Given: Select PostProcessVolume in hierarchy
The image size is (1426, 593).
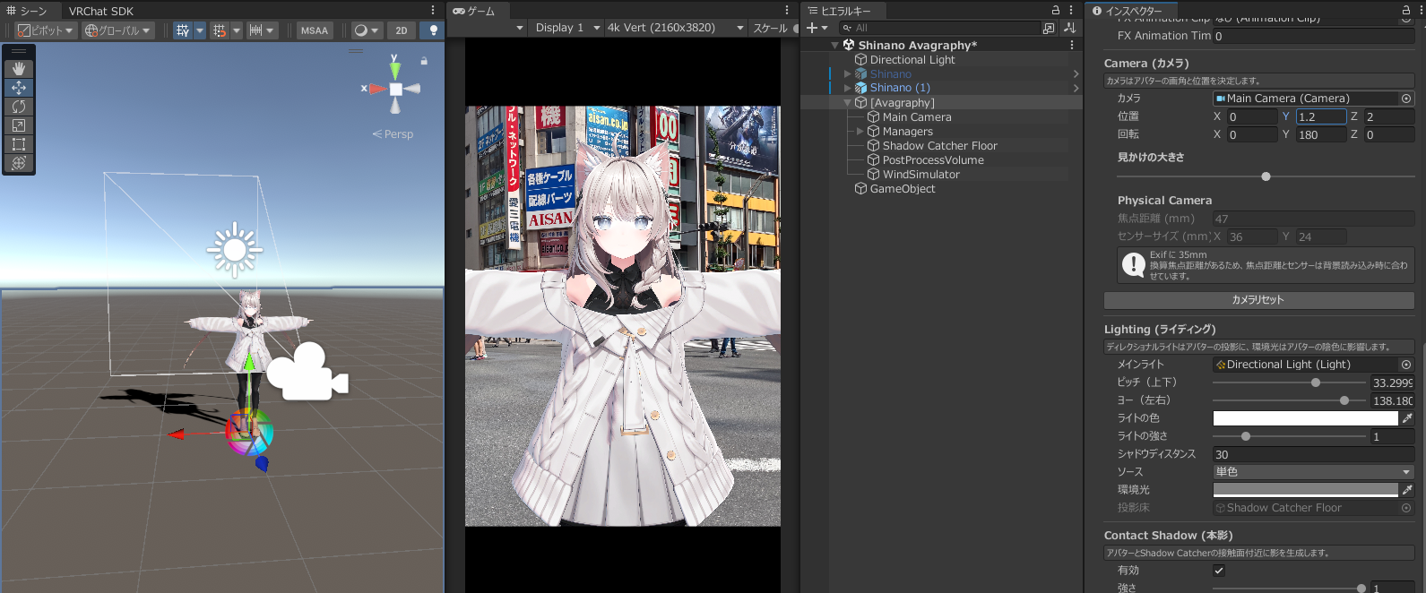Looking at the screenshot, I should click(x=933, y=160).
